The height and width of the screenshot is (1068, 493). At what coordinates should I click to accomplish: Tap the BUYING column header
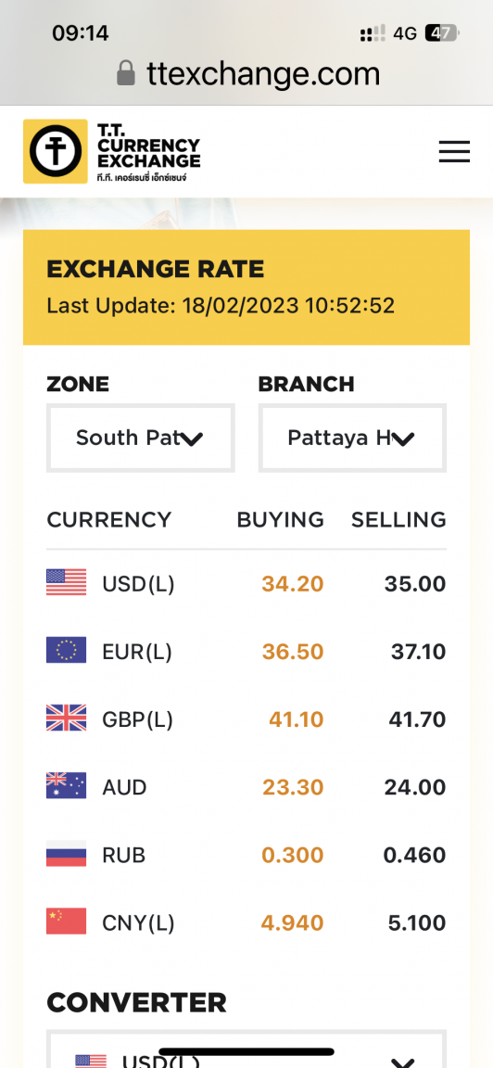coord(281,520)
